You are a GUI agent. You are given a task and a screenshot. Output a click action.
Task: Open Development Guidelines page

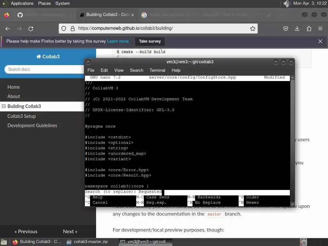coord(32,126)
